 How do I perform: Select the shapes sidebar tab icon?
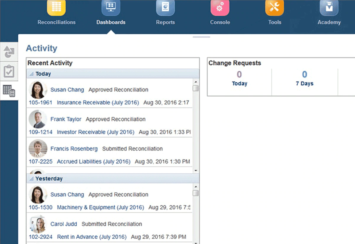click(x=9, y=52)
